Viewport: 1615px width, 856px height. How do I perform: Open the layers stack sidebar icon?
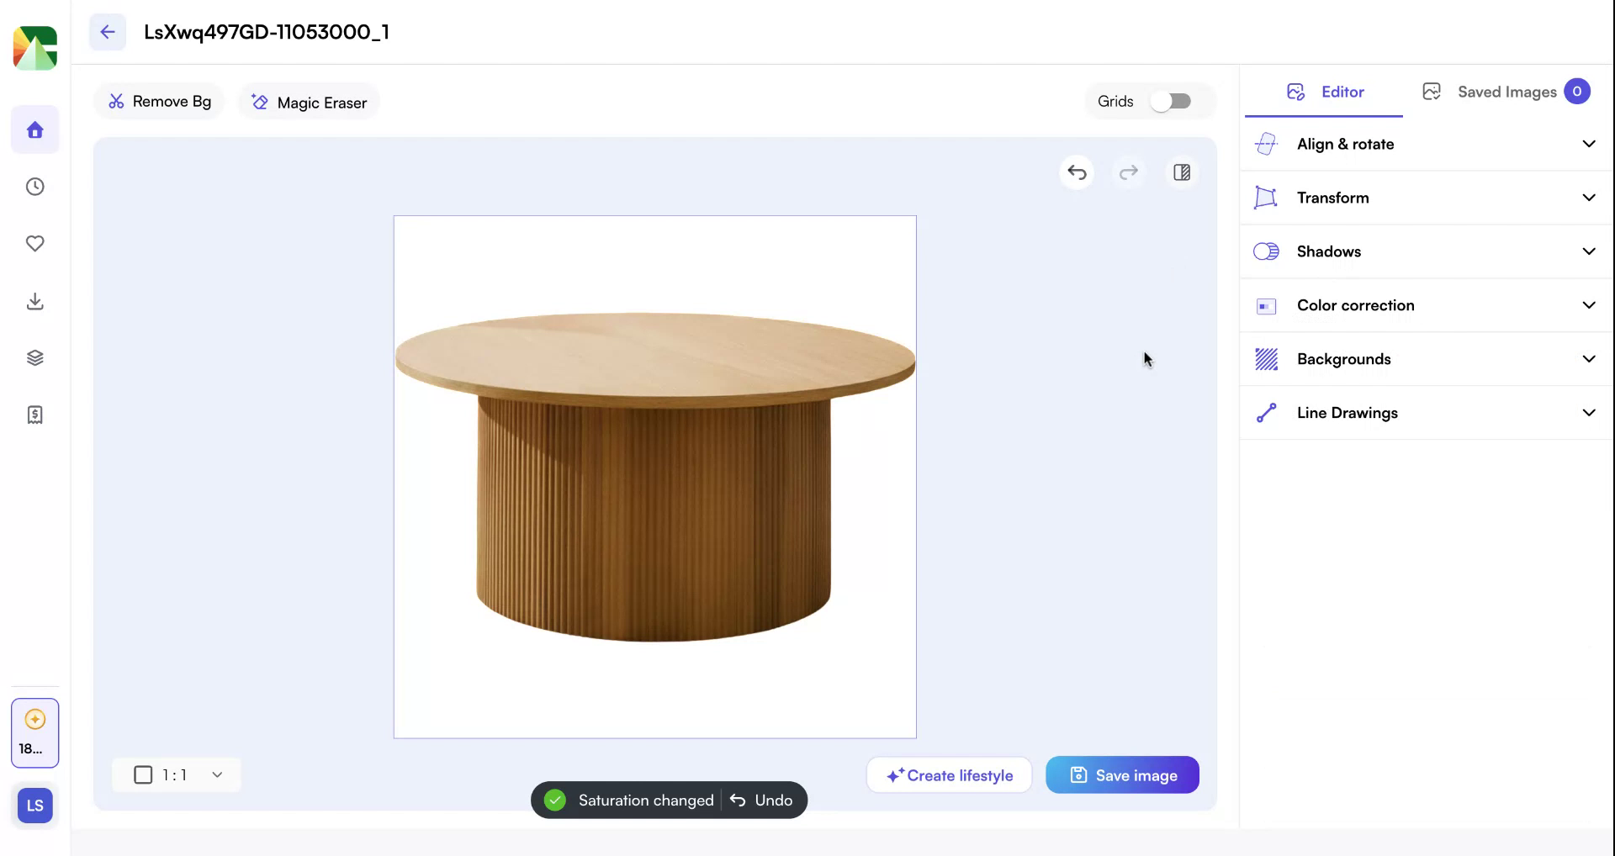click(x=34, y=357)
